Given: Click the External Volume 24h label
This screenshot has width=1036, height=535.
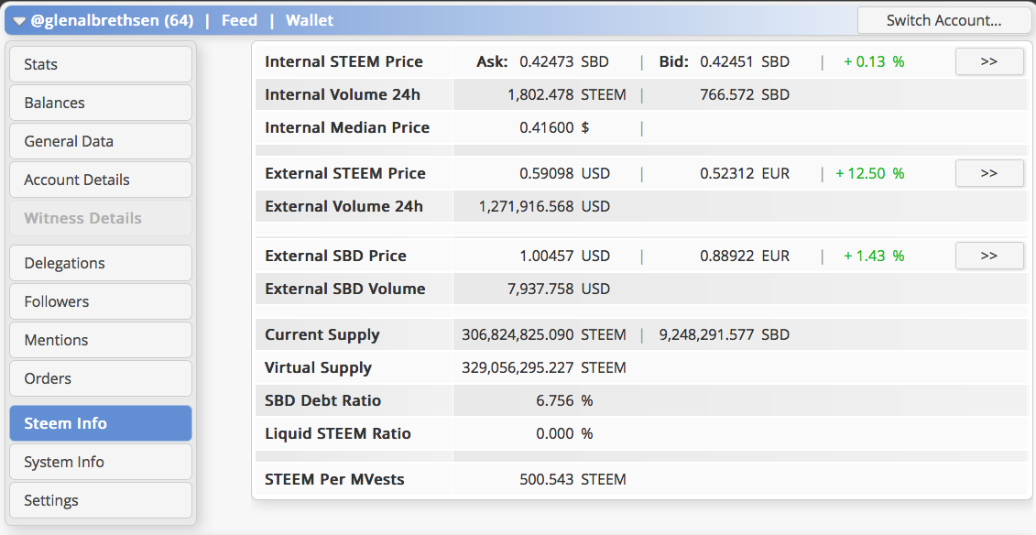Looking at the screenshot, I should coord(344,206).
